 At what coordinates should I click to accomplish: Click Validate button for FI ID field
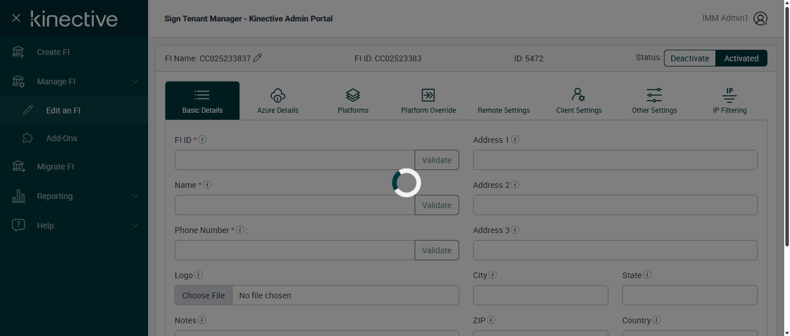pyautogui.click(x=437, y=160)
